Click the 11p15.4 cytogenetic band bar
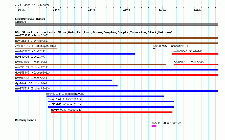 pos(116,25)
